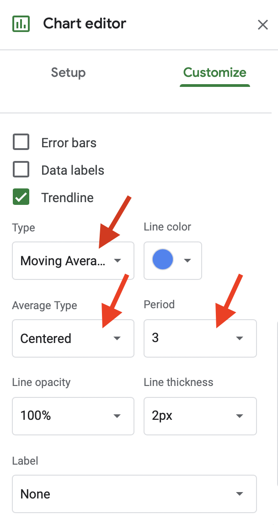
Task: Enable the Error bars checkbox
Action: click(x=21, y=142)
